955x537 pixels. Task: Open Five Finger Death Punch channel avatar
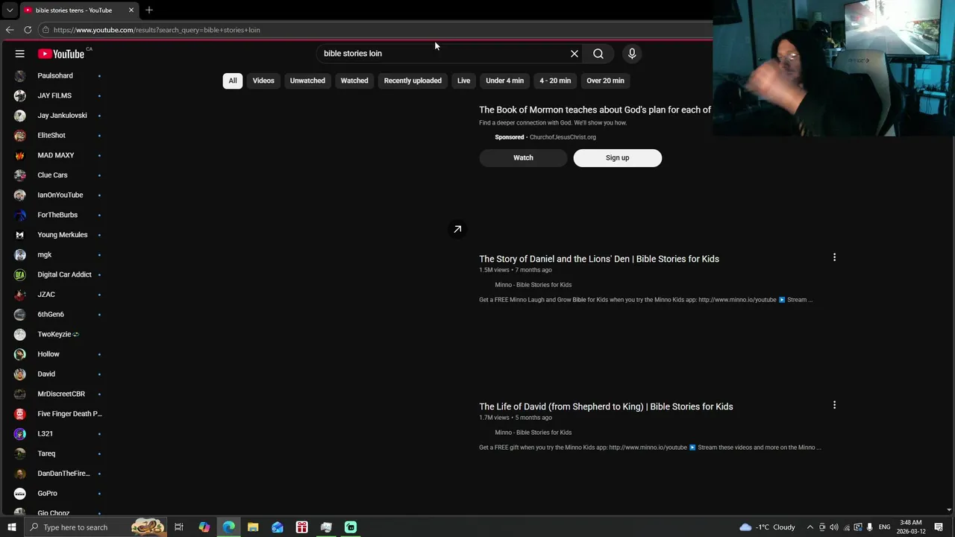[x=20, y=414]
